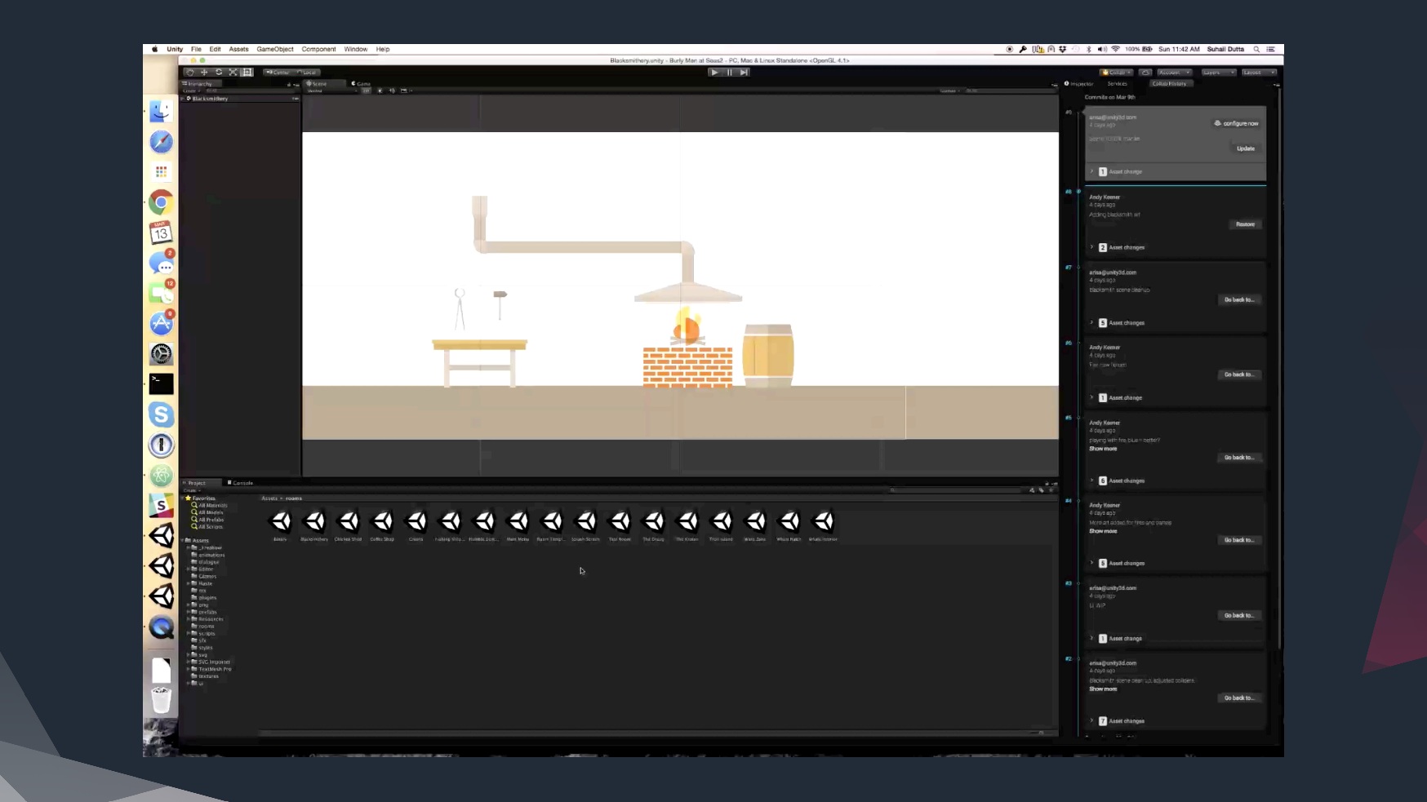
Task: Toggle 2D view mode in Scene
Action: click(x=367, y=91)
